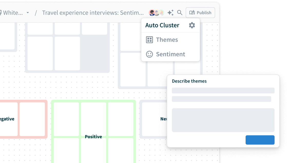Select the Sentiment clustering option

coord(170,54)
